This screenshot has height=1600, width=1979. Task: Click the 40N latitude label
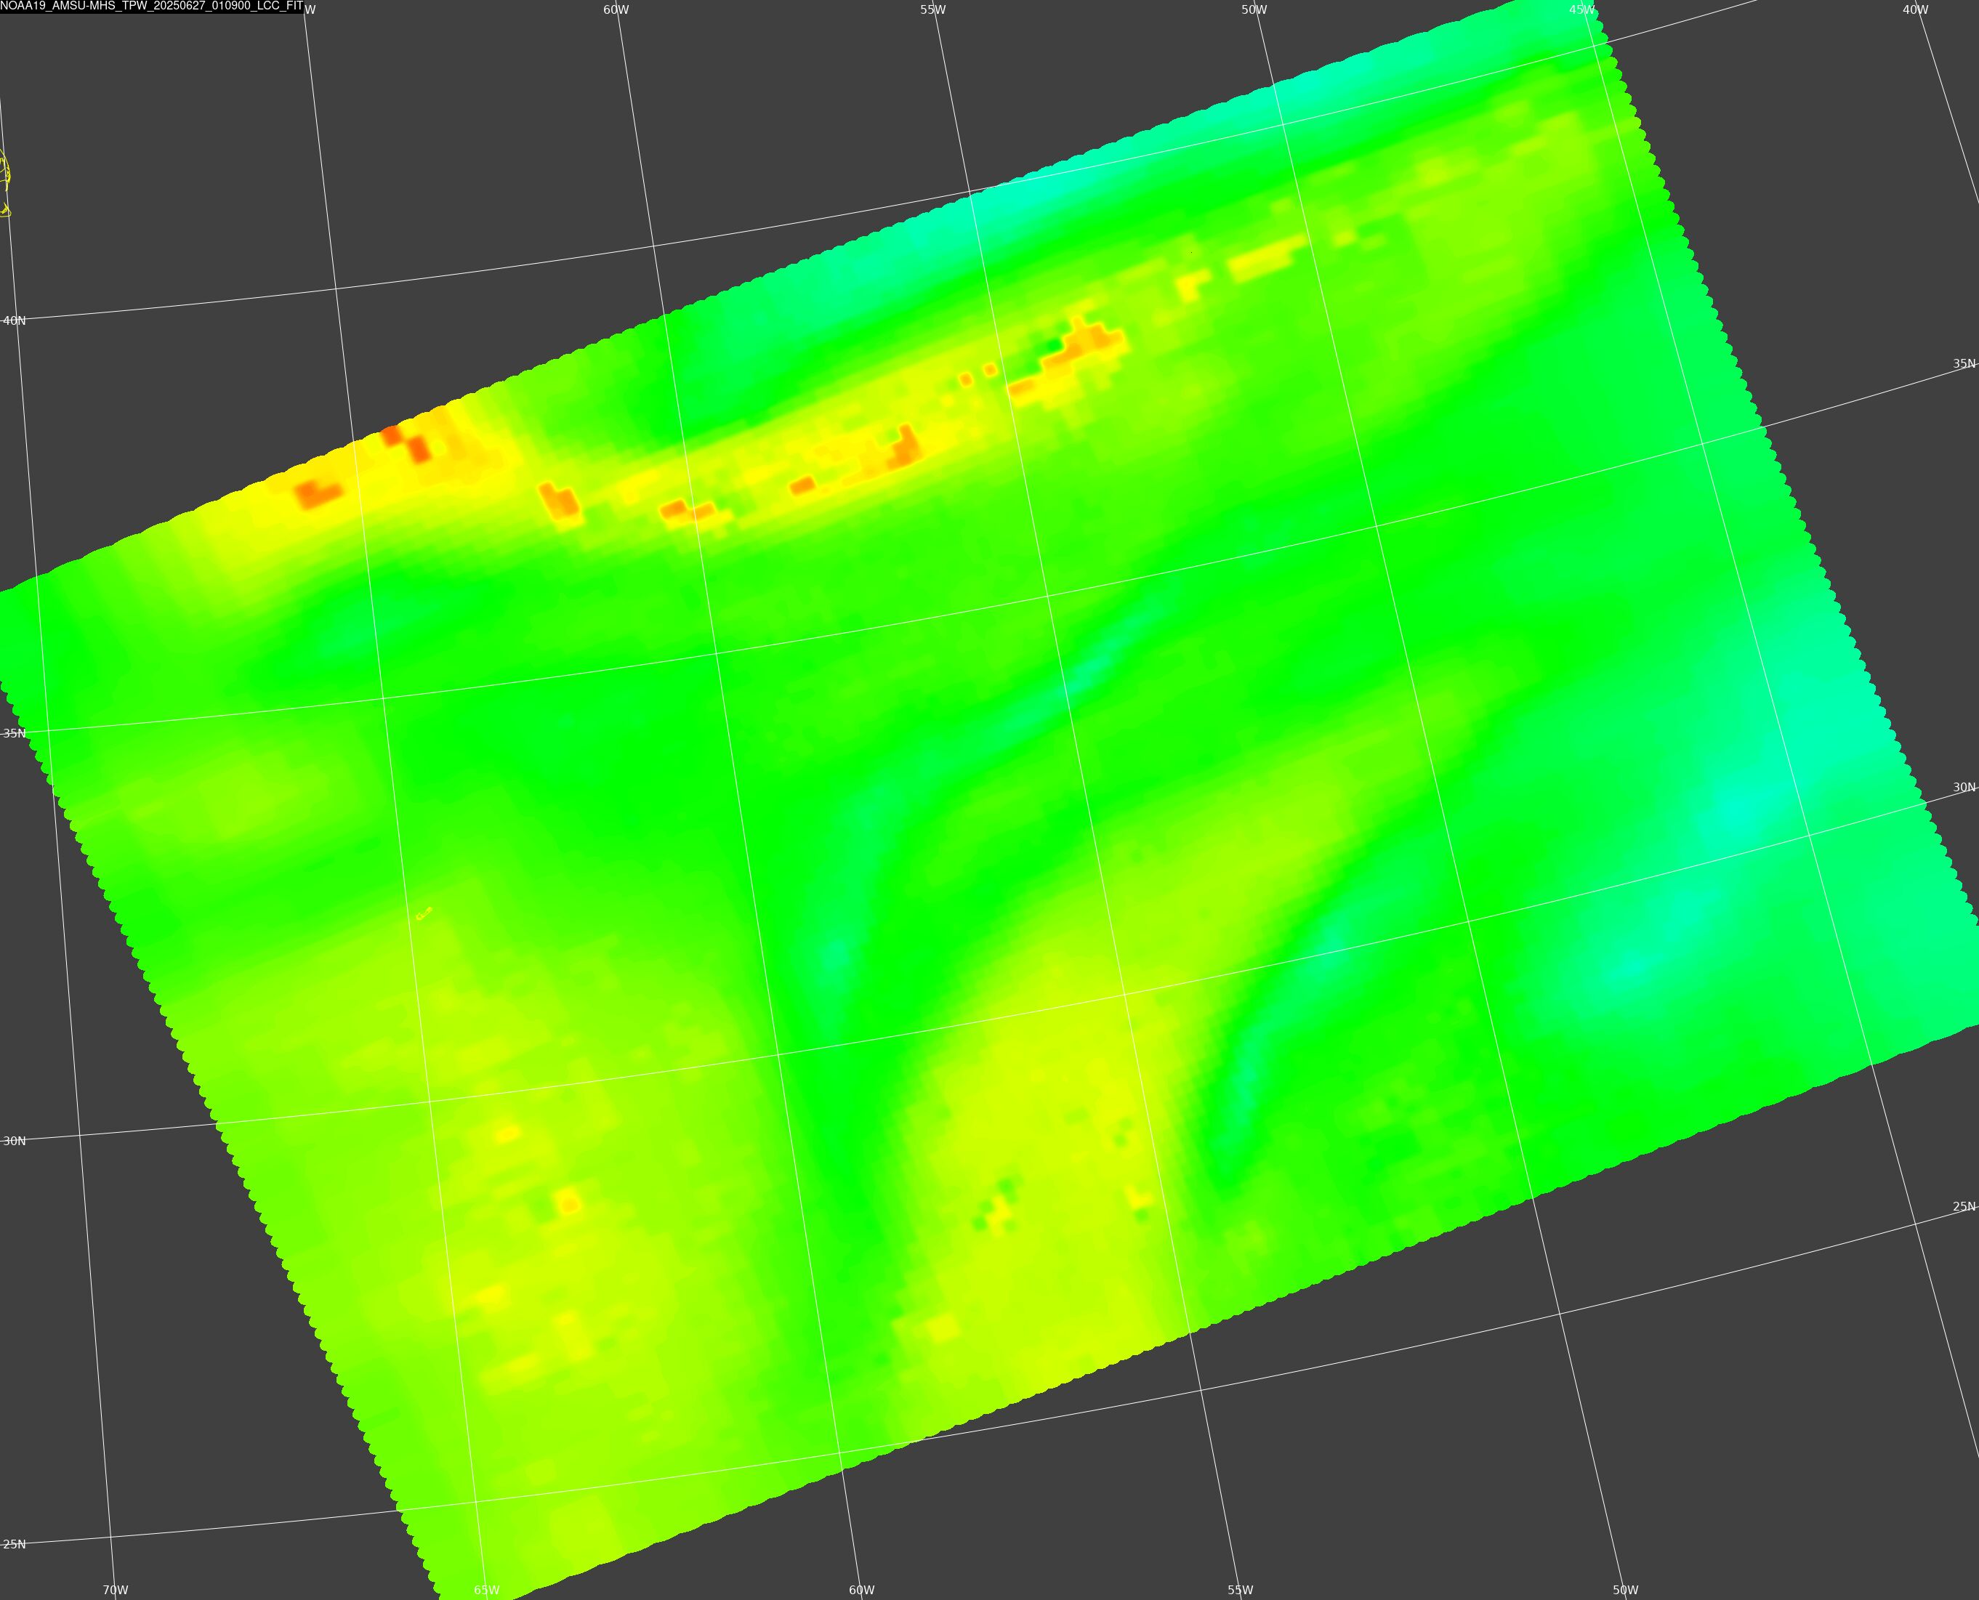point(15,320)
